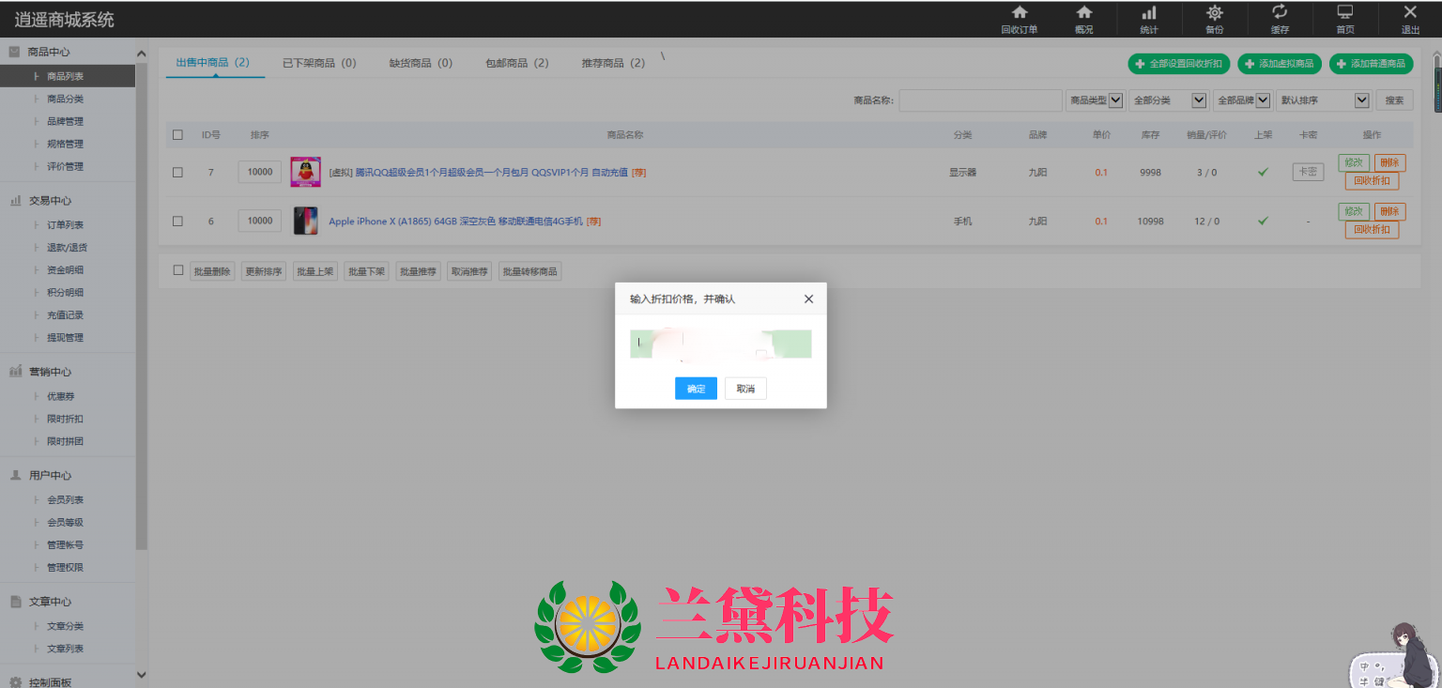This screenshot has height=688, width=1442.
Task: Open the 概况 overview icon
Action: 1083,13
